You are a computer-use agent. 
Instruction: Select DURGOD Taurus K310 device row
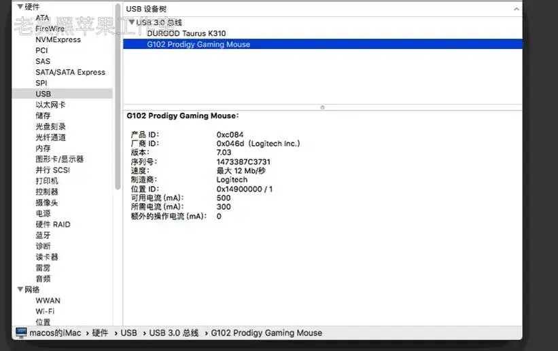[323, 33]
